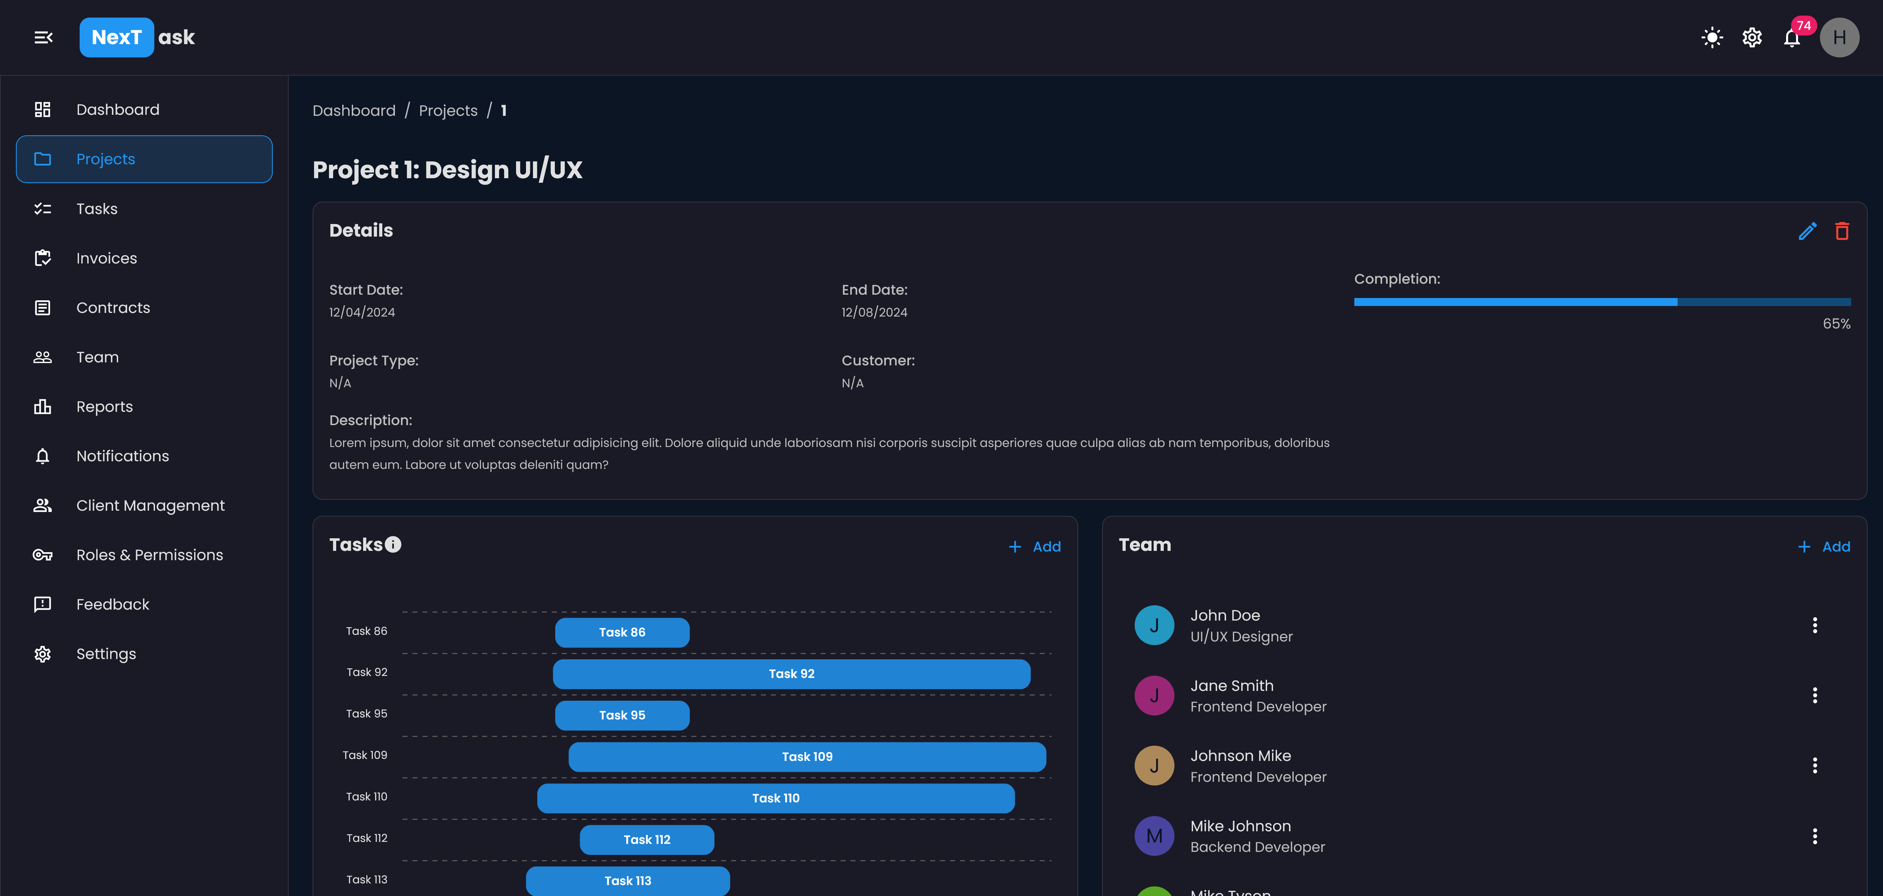Screen dimensions: 1883x896
Task: Add a new team member
Action: [x=1824, y=547]
